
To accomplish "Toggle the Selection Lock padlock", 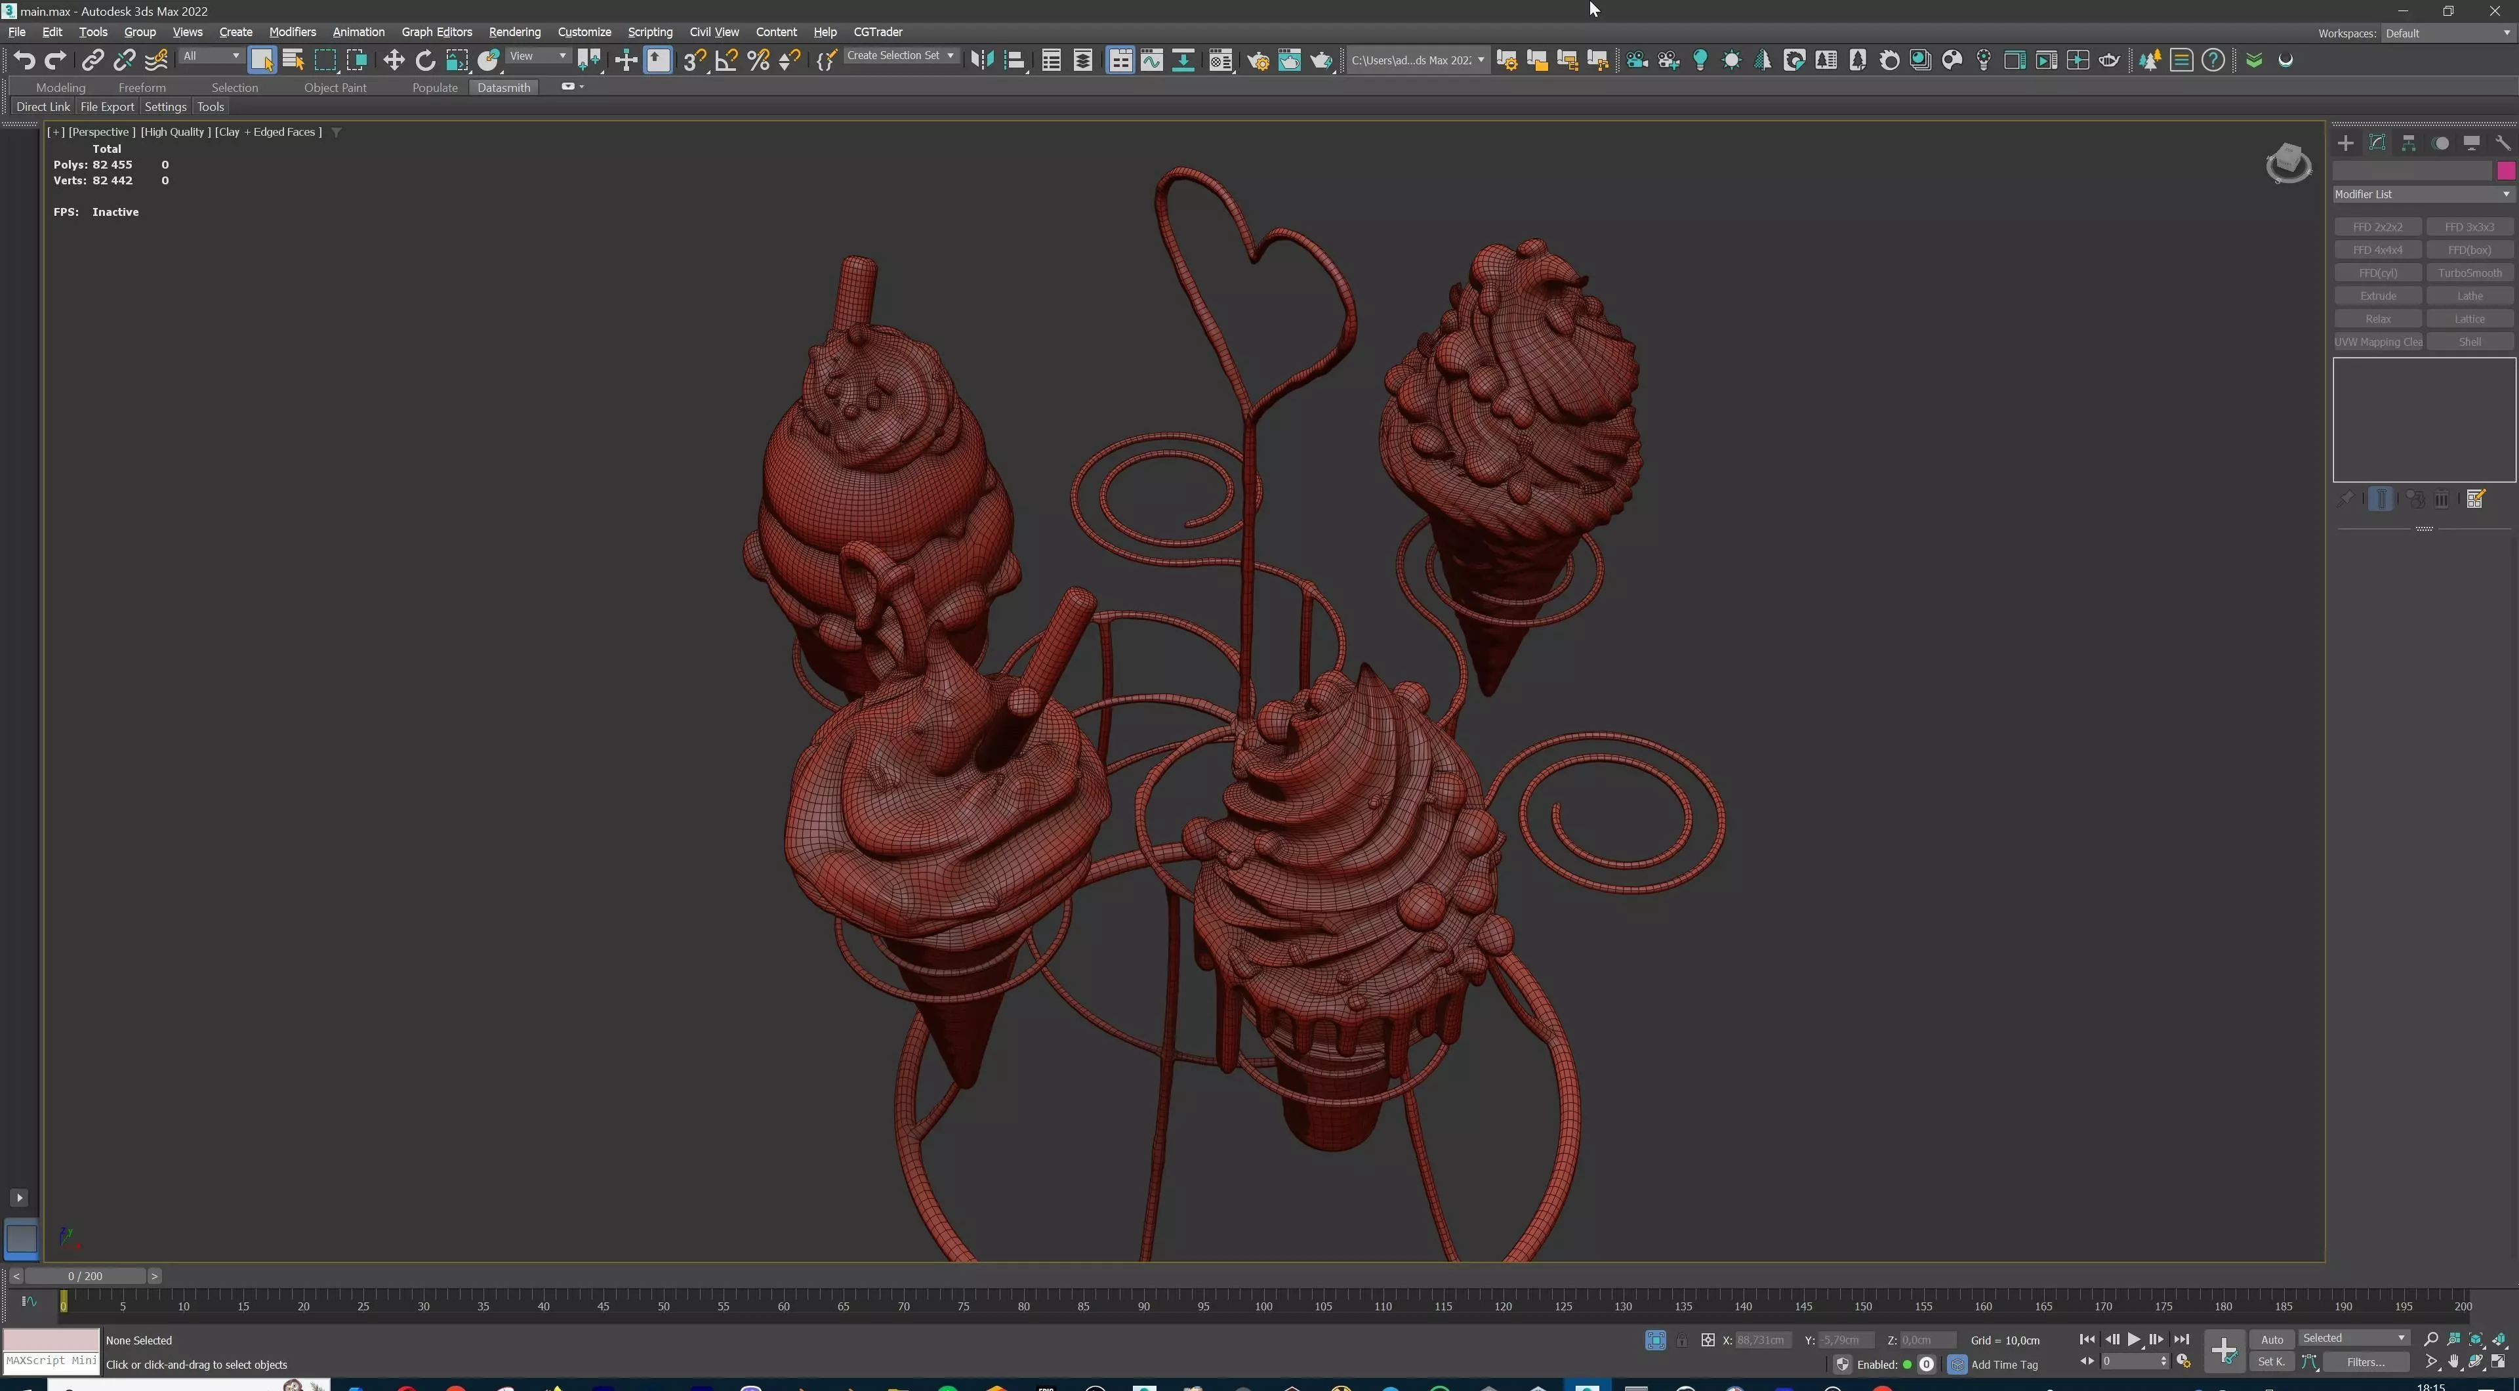I will (1681, 1340).
